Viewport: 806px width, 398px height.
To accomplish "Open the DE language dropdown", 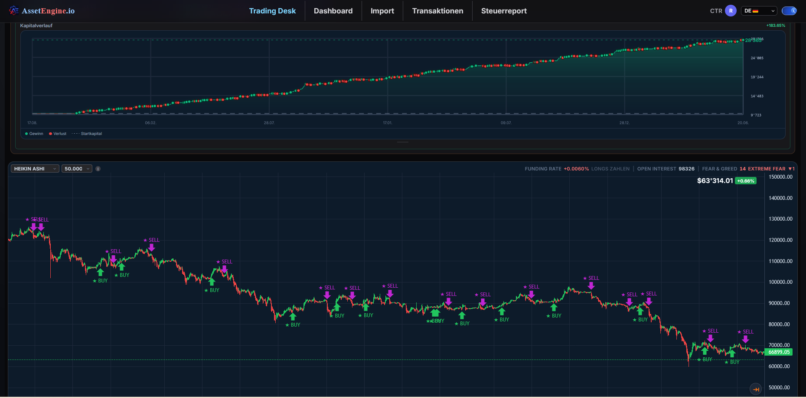I will pyautogui.click(x=759, y=11).
